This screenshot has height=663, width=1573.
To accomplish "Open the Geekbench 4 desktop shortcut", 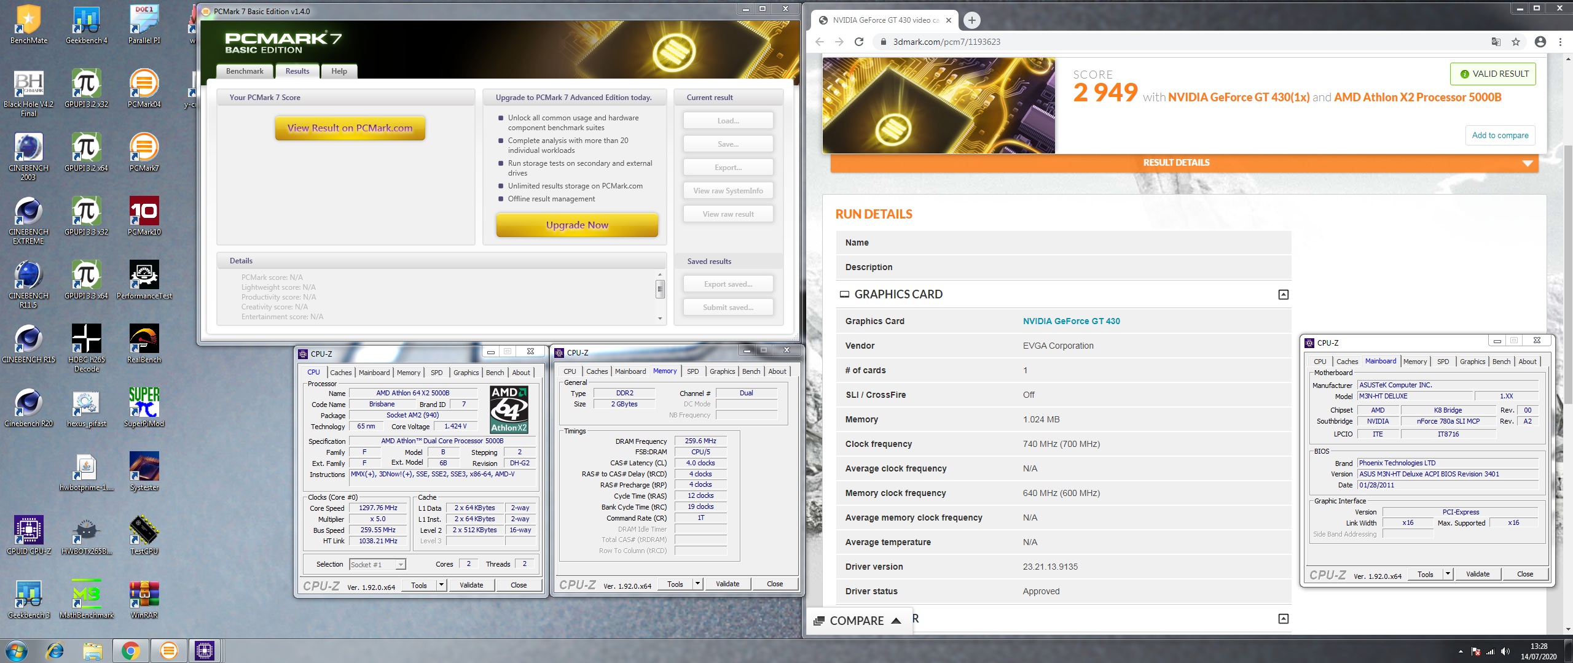I will pyautogui.click(x=87, y=25).
